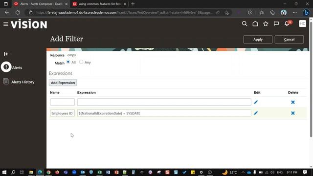Screen dimensions: 313x176
Task: Open the HC user profile menu
Action: 302,23
